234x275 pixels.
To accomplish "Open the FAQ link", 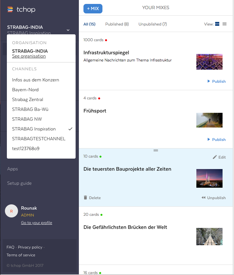I will click(10, 247).
